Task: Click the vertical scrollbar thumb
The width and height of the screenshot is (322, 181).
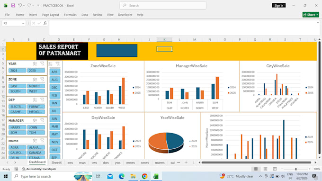Action: click(x=319, y=98)
